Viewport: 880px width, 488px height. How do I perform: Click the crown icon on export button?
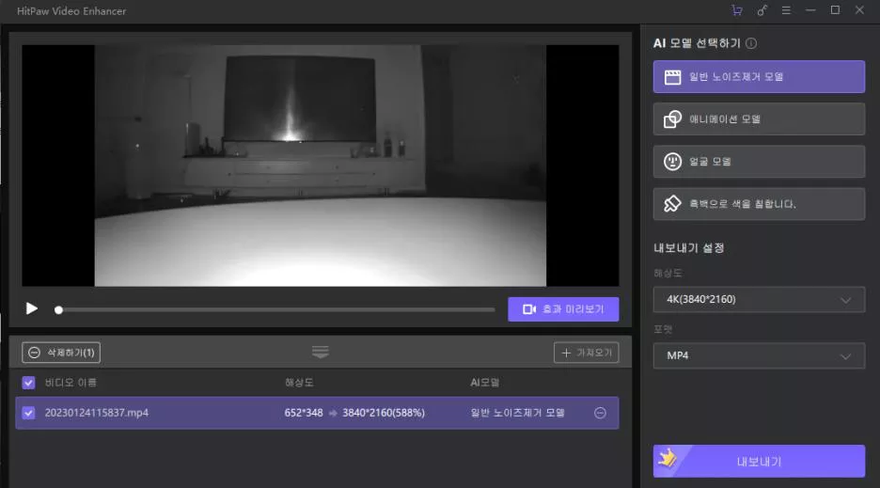(x=668, y=458)
